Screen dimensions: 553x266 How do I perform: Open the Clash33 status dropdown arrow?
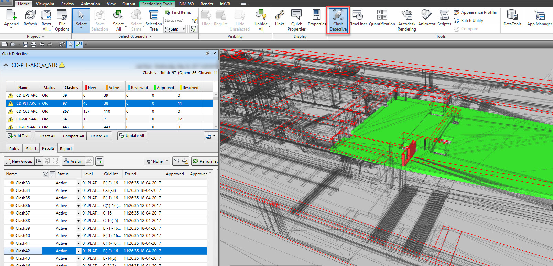coord(78,183)
